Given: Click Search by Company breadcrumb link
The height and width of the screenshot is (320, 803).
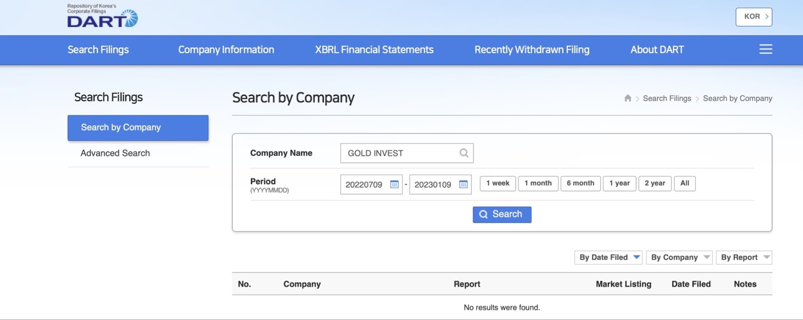Looking at the screenshot, I should 737,98.
